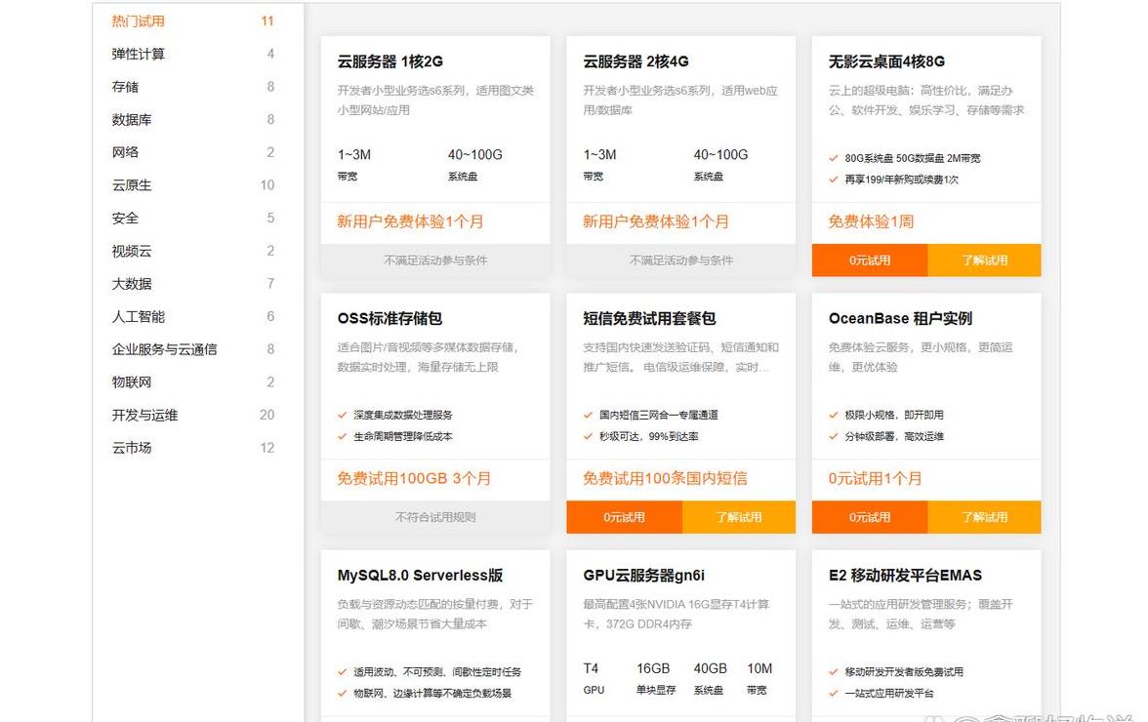
Task: Click 不符合试用规则 under OSS标准存储包
Action: 435,517
